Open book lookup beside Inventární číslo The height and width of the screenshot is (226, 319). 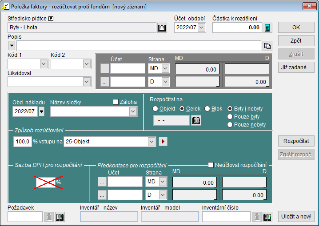(x=267, y=217)
